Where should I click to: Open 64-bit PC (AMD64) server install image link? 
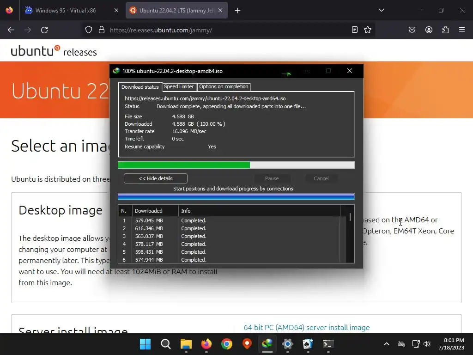(307, 328)
